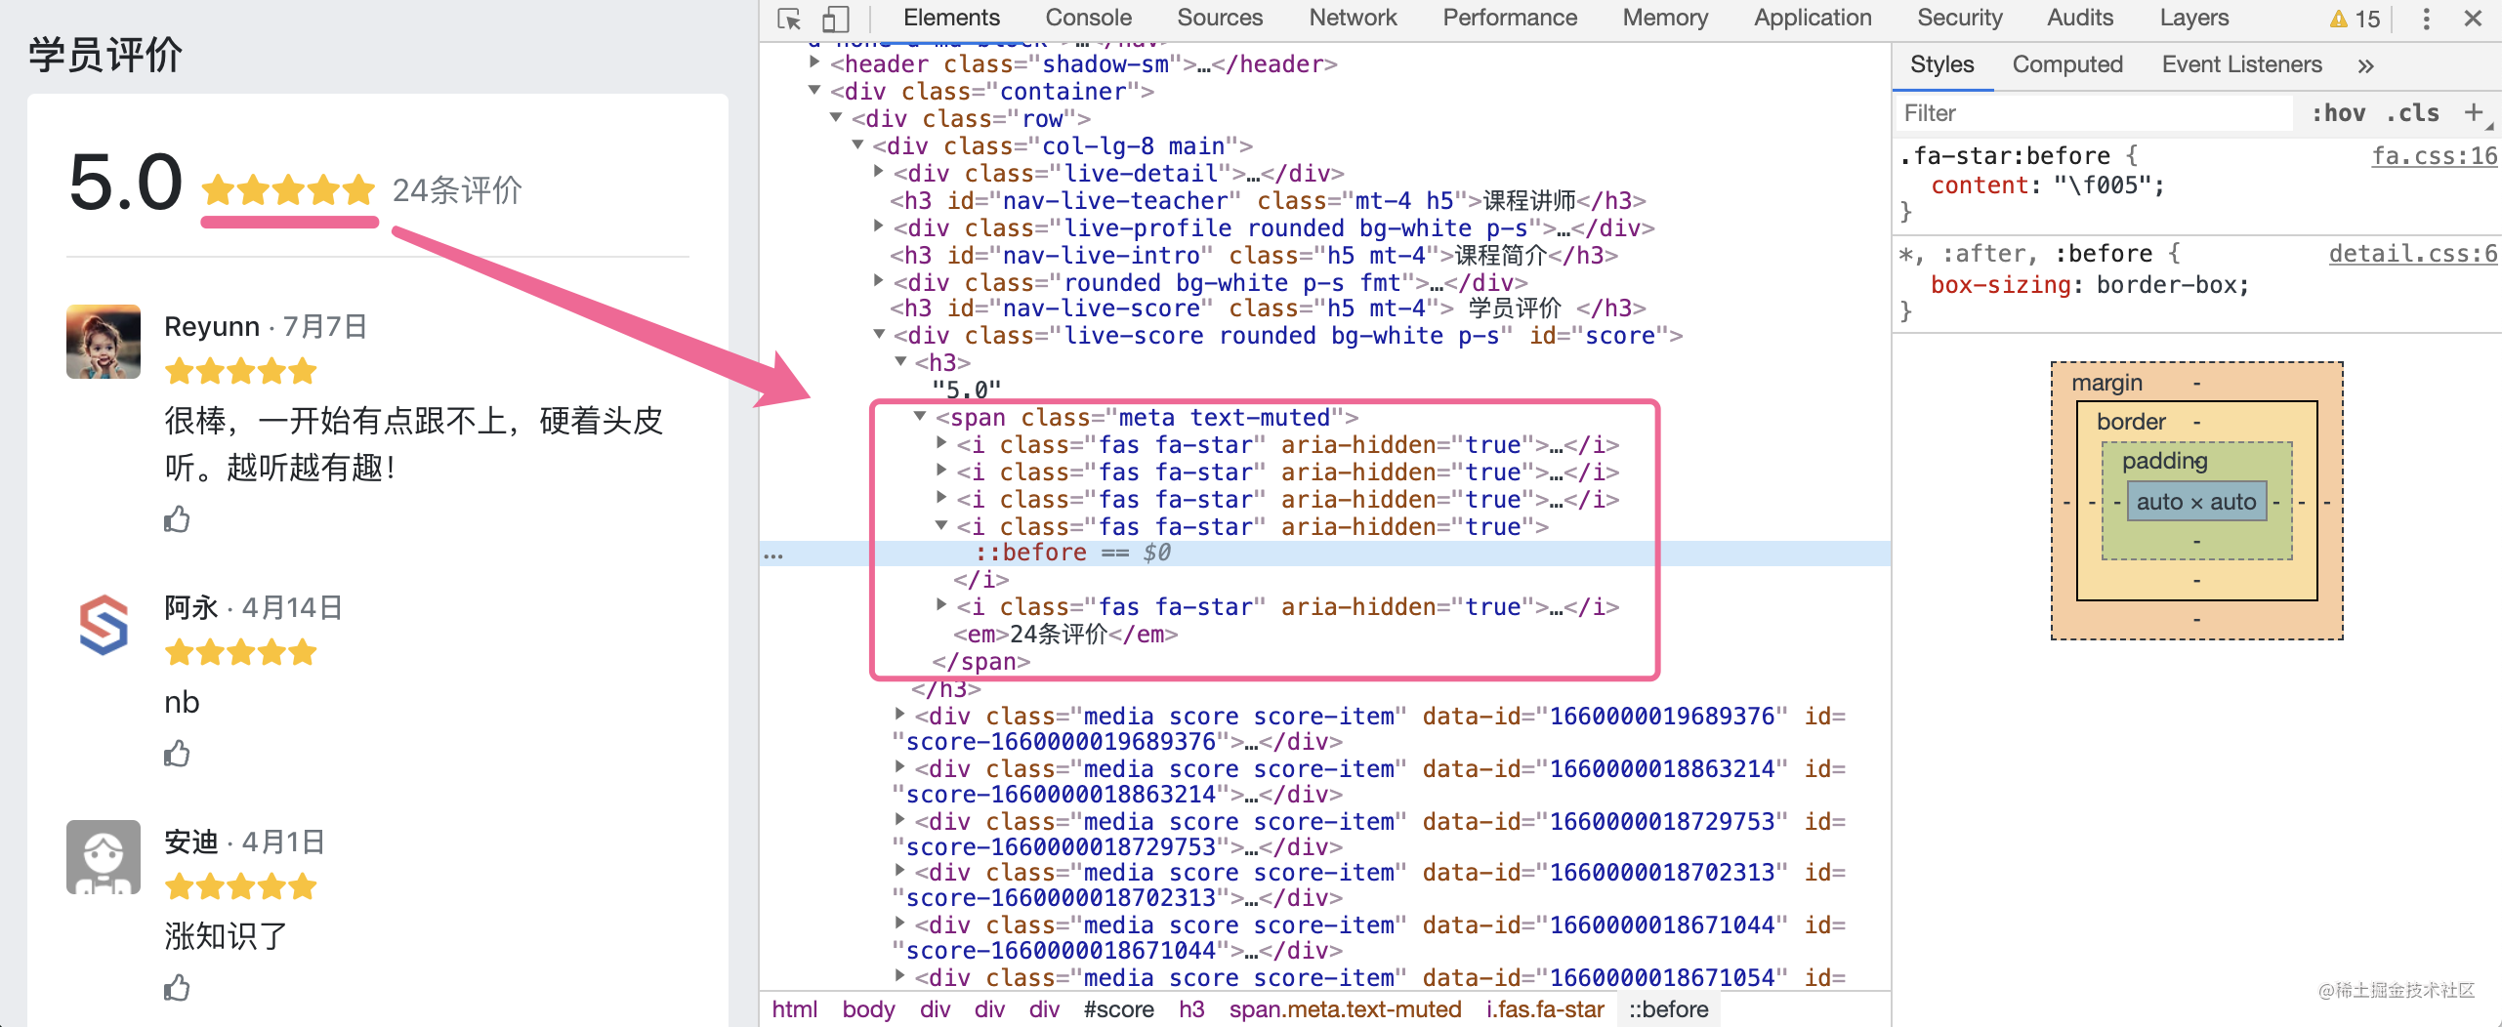2502x1027 pixels.
Task: Open the DevTools three-dot menu
Action: click(x=2426, y=19)
